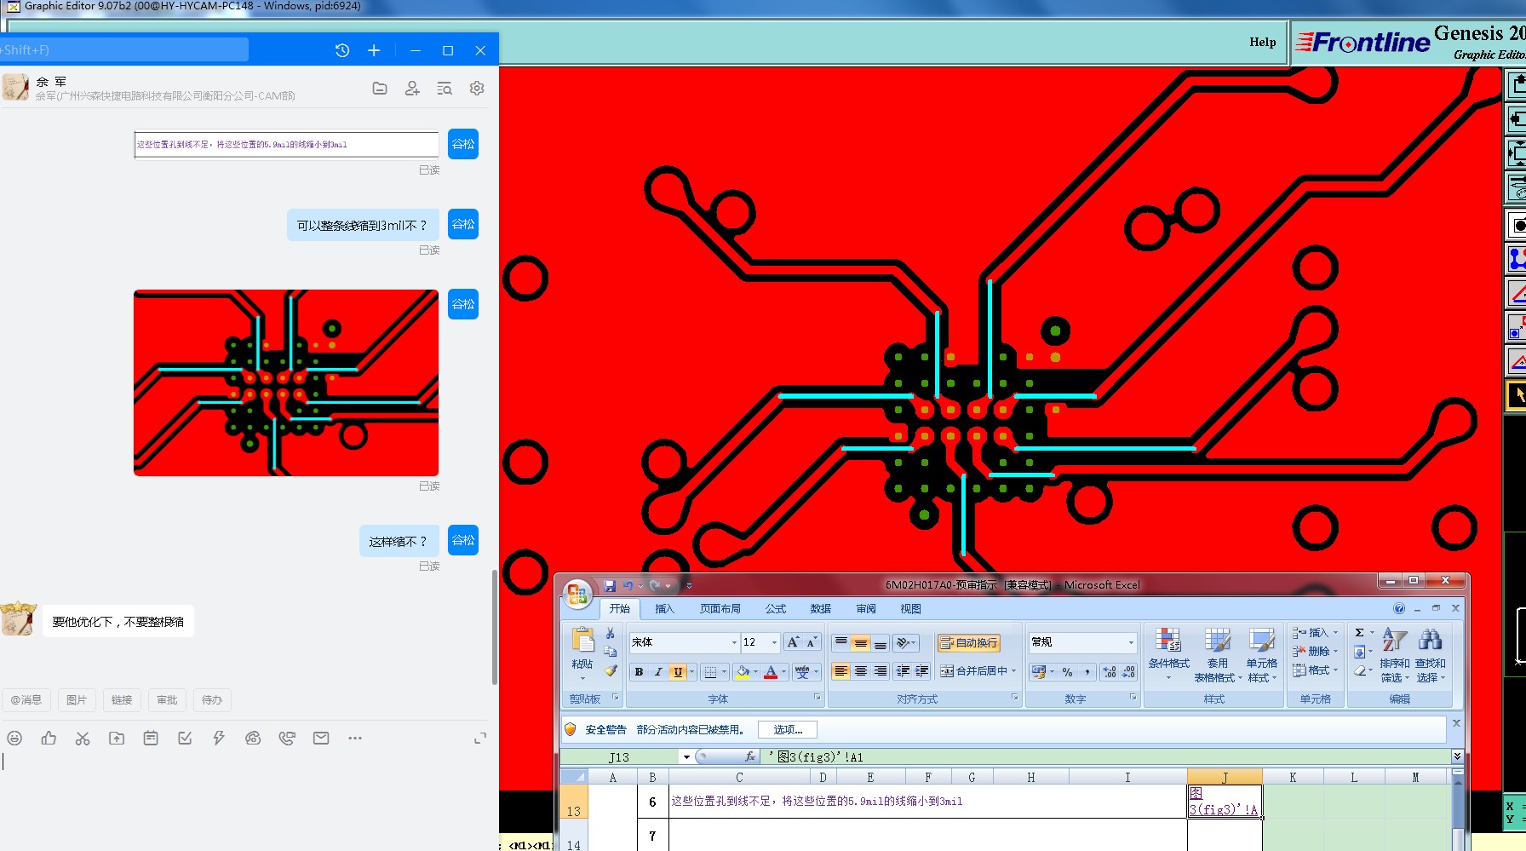Screen dimensions: 1526x851
Task: Open chat history clock icon
Action: pos(342,50)
